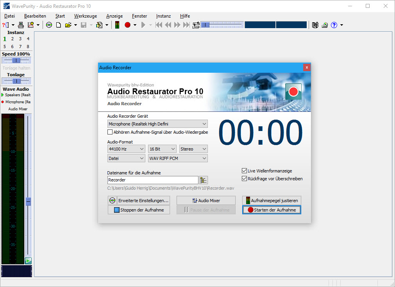Switch to Instanz 7

tap(20, 47)
